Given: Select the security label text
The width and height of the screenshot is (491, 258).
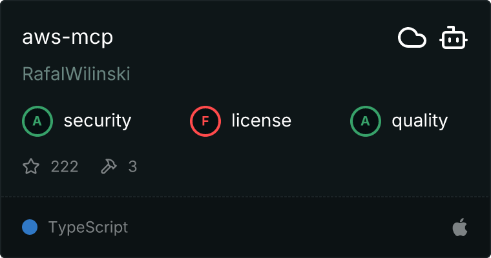Looking at the screenshot, I should click(98, 121).
